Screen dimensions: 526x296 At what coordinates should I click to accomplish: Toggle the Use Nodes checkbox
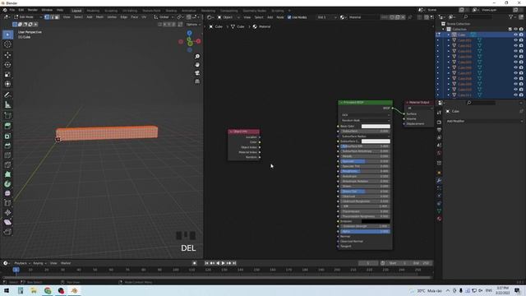click(289, 17)
